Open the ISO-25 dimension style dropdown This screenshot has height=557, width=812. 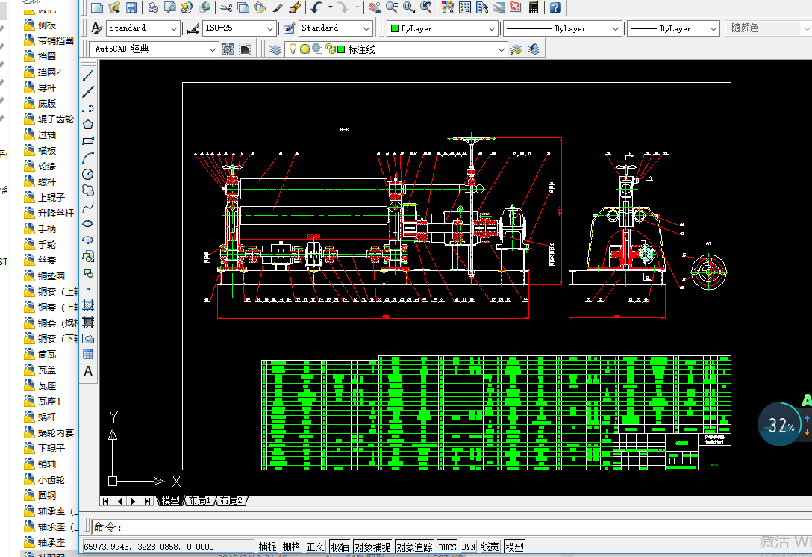click(x=271, y=28)
